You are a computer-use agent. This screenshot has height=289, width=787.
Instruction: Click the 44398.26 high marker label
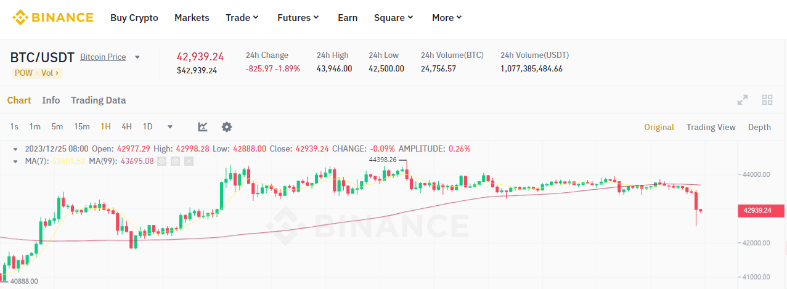[382, 160]
